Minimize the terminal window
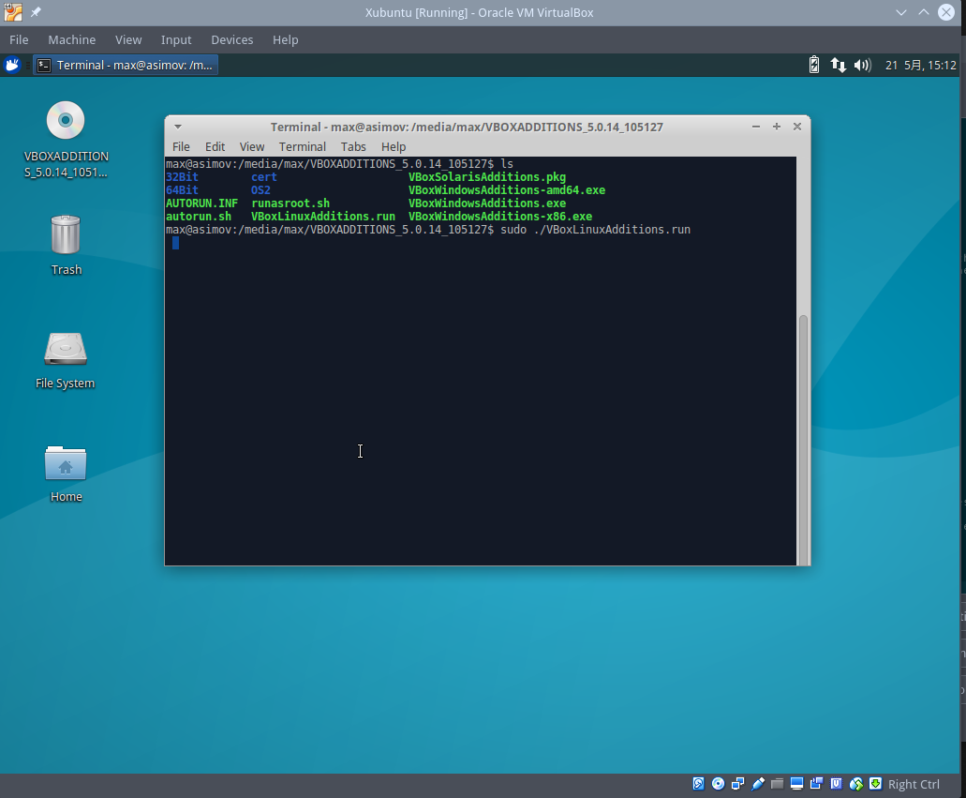The width and height of the screenshot is (966, 798). pyautogui.click(x=756, y=127)
